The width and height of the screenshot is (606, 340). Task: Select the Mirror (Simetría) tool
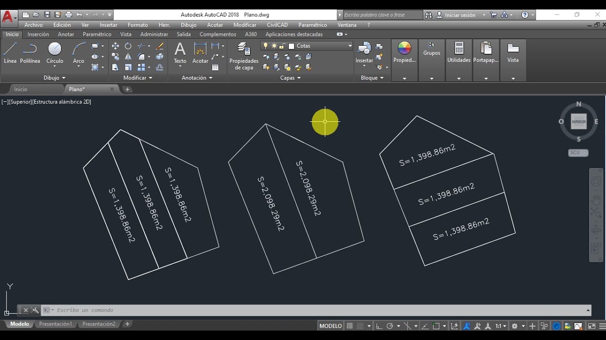click(x=128, y=57)
